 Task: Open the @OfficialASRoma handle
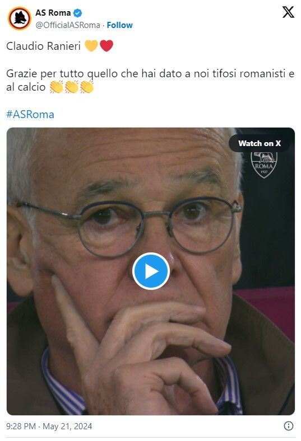click(68, 25)
